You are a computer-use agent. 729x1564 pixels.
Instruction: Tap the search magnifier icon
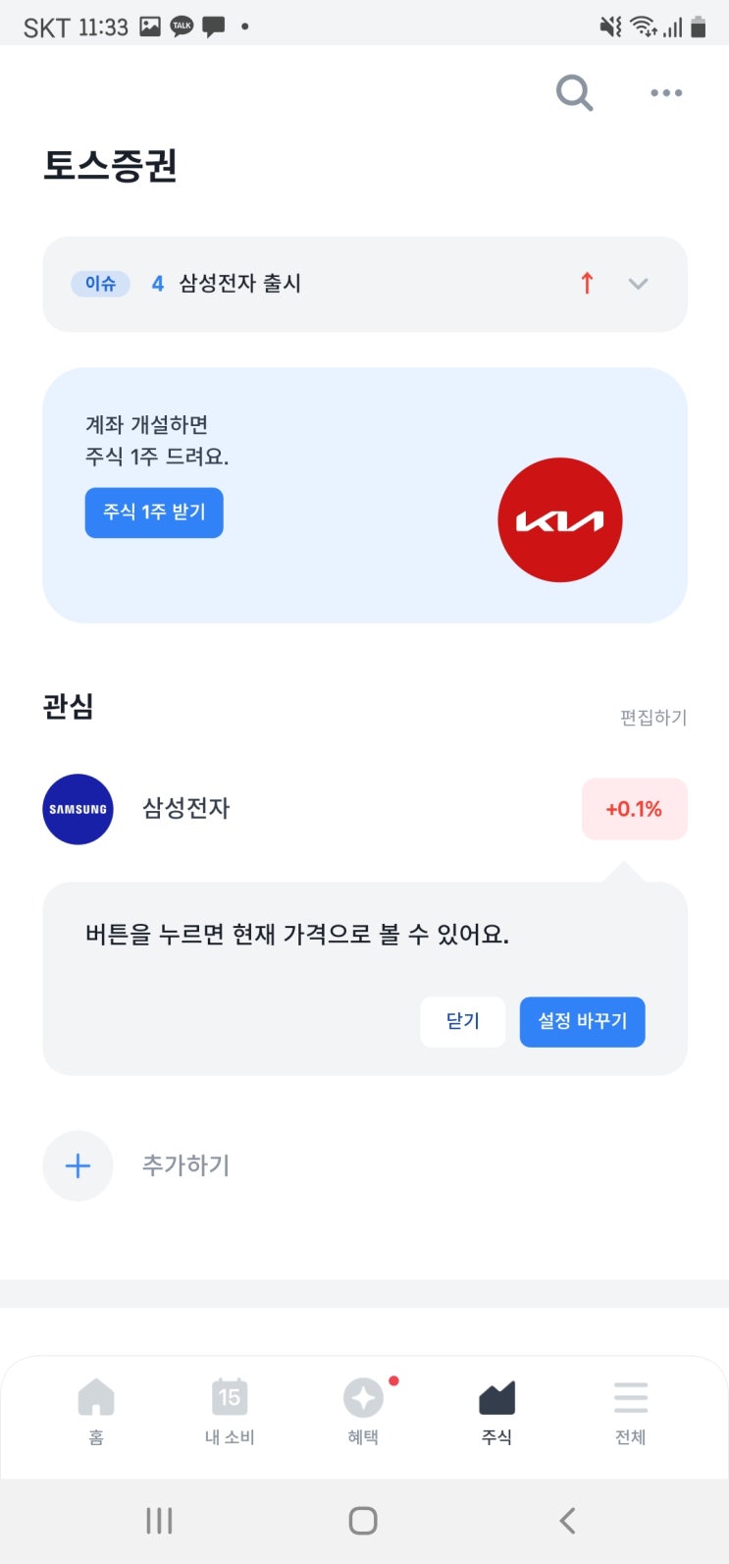(x=574, y=93)
